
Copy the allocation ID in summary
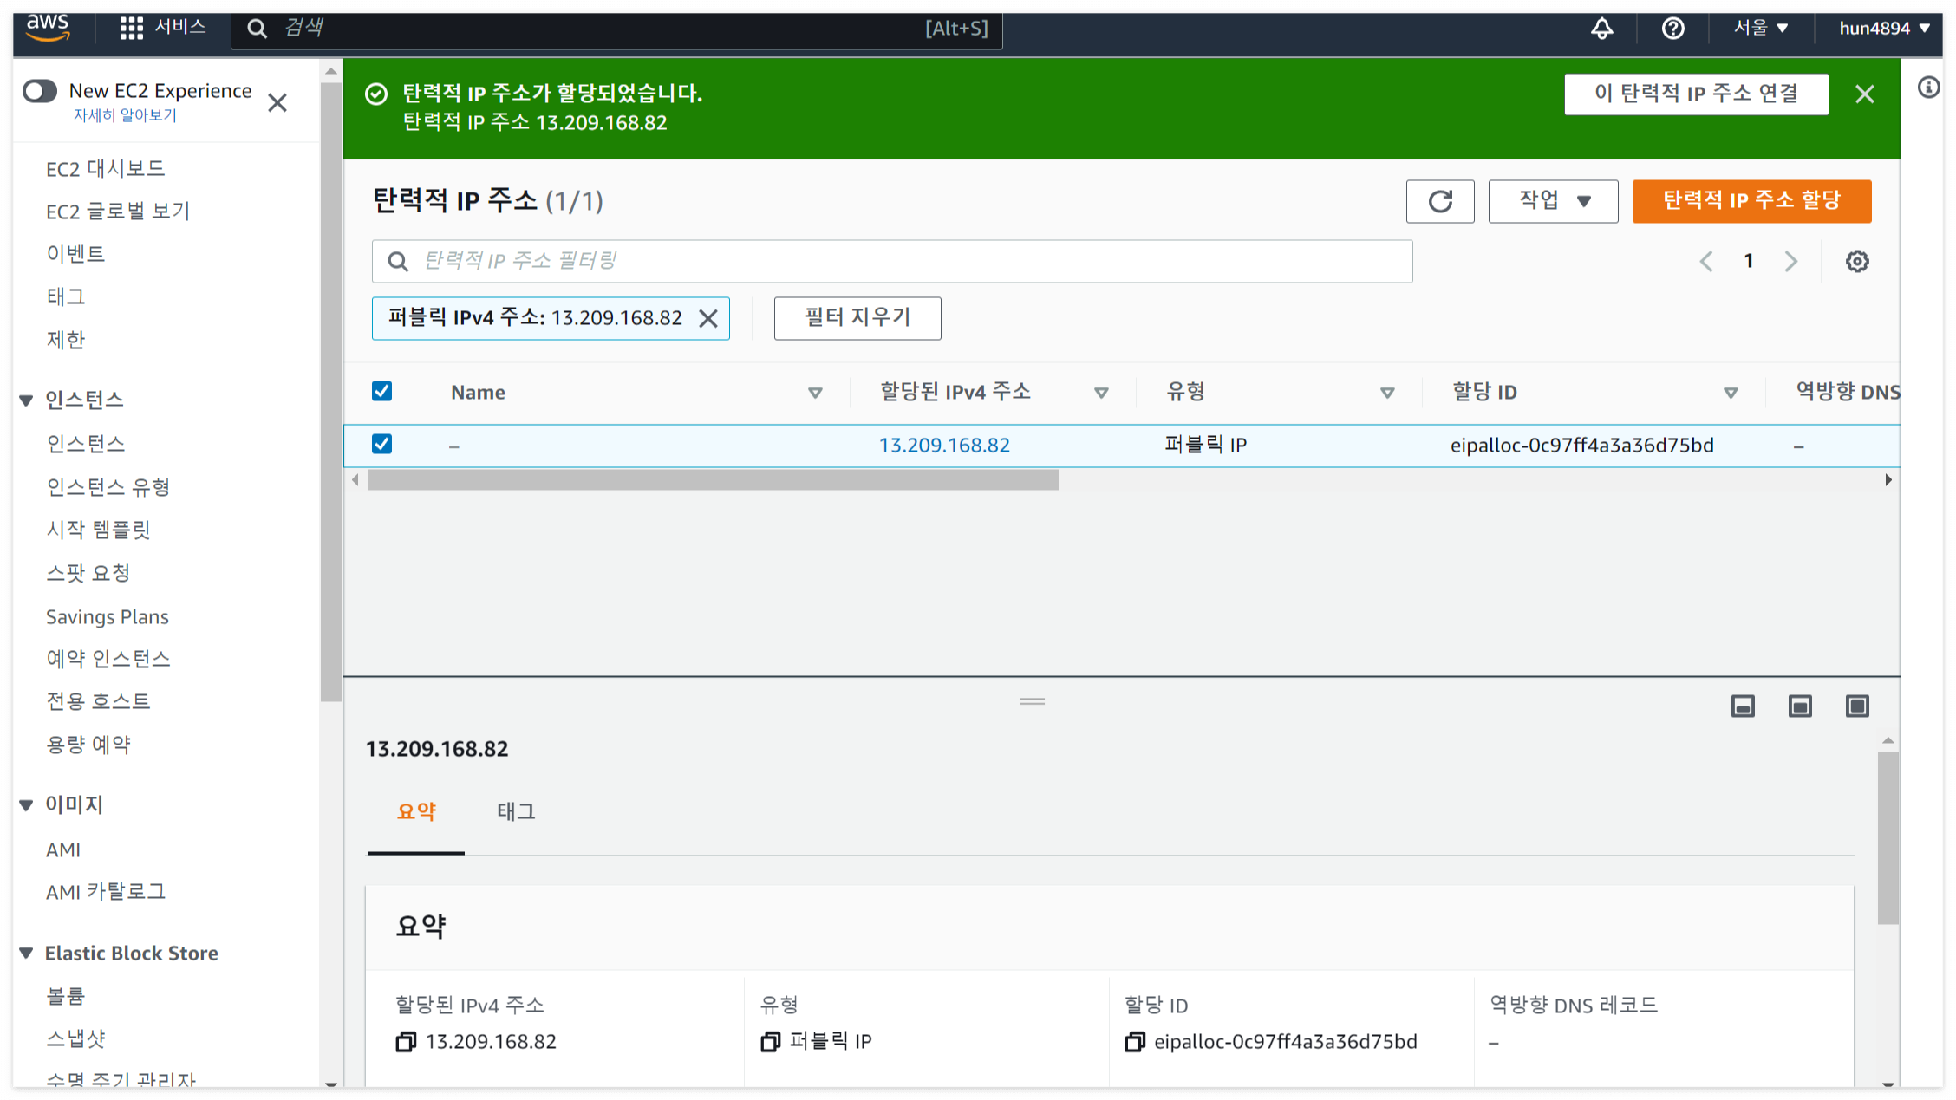click(1134, 1041)
